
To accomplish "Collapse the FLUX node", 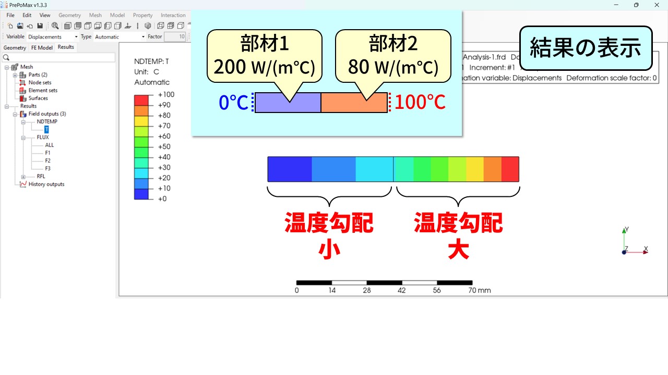I will click(x=23, y=137).
